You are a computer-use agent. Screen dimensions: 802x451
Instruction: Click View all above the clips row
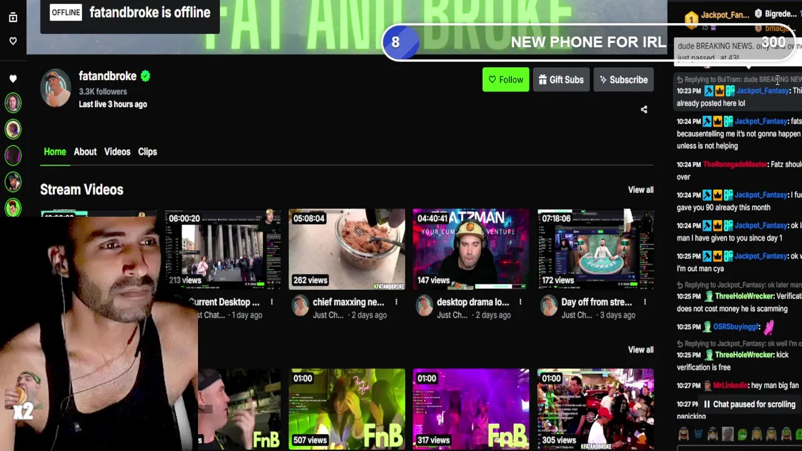point(640,350)
